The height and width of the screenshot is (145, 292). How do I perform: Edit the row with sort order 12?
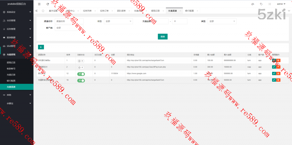[274, 73]
